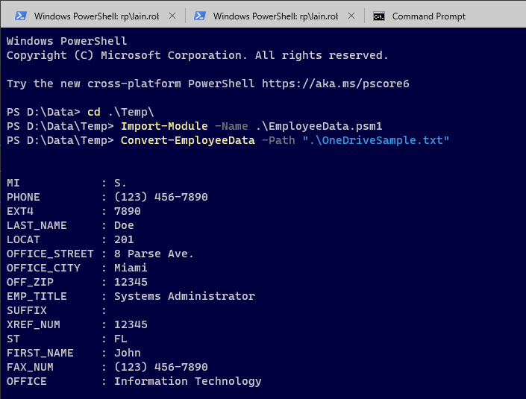Close the second Windows PowerShell tab
The height and width of the screenshot is (399, 526).
tap(352, 16)
